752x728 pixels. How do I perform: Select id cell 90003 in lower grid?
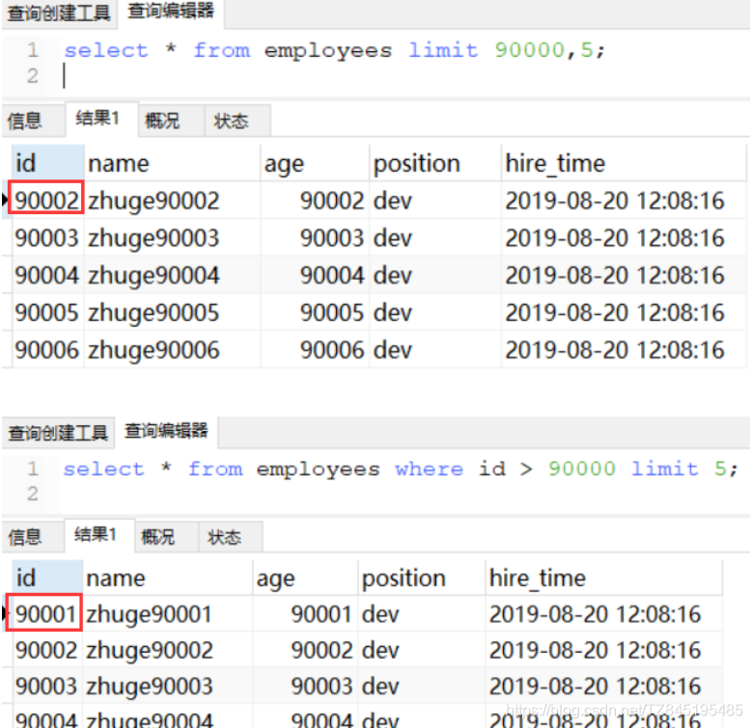[45, 686]
